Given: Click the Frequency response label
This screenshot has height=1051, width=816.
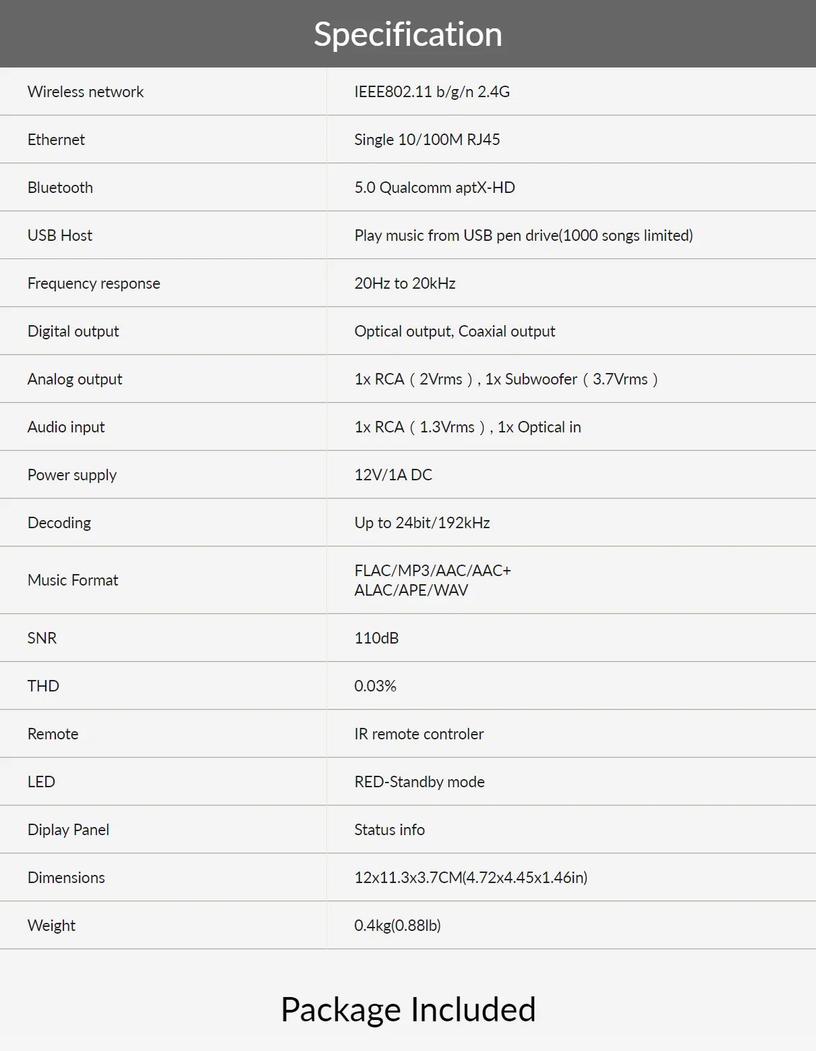Looking at the screenshot, I should 94,283.
